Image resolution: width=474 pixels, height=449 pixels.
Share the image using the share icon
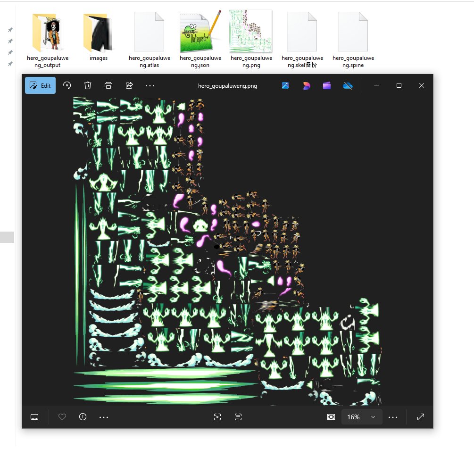tap(129, 85)
